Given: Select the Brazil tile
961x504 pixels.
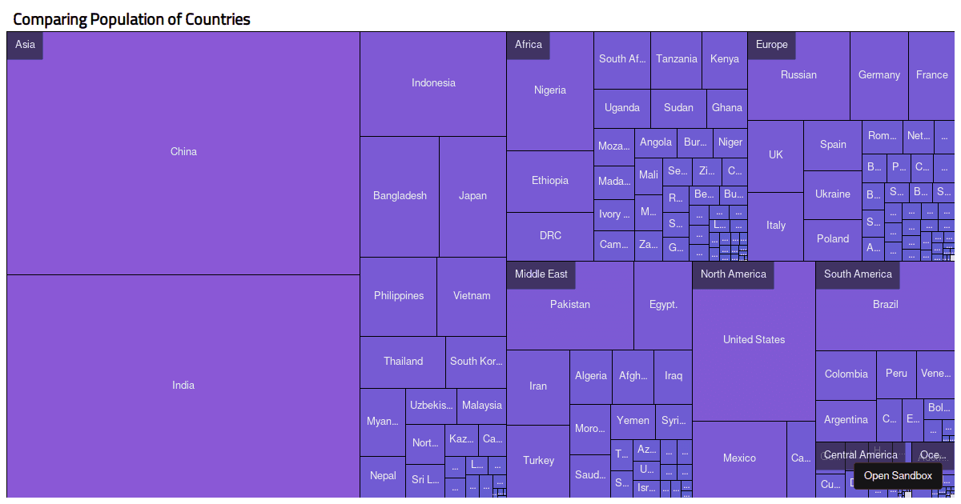Looking at the screenshot, I should (x=885, y=305).
